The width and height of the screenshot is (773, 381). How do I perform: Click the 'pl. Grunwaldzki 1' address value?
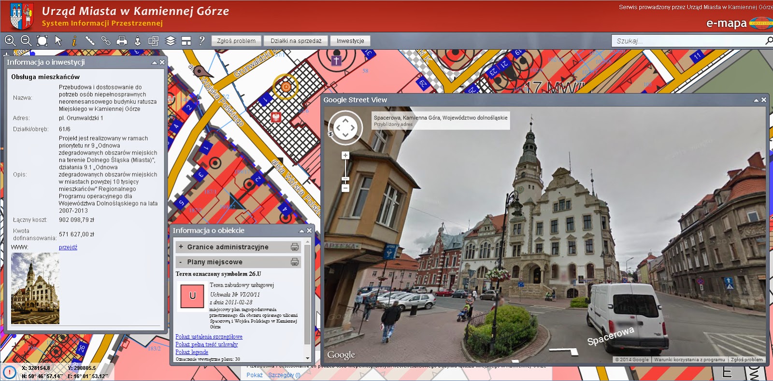coord(81,118)
